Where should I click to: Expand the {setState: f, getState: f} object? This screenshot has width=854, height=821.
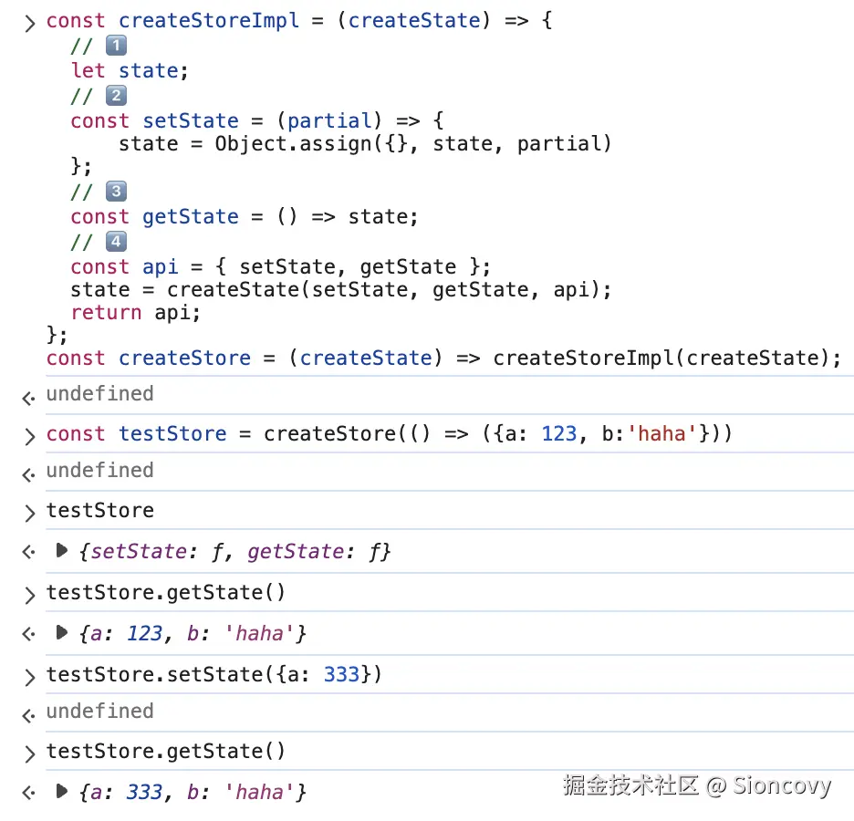[x=62, y=551]
